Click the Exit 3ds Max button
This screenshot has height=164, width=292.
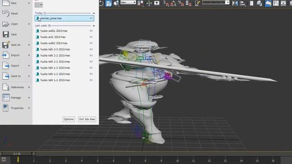(x=87, y=119)
